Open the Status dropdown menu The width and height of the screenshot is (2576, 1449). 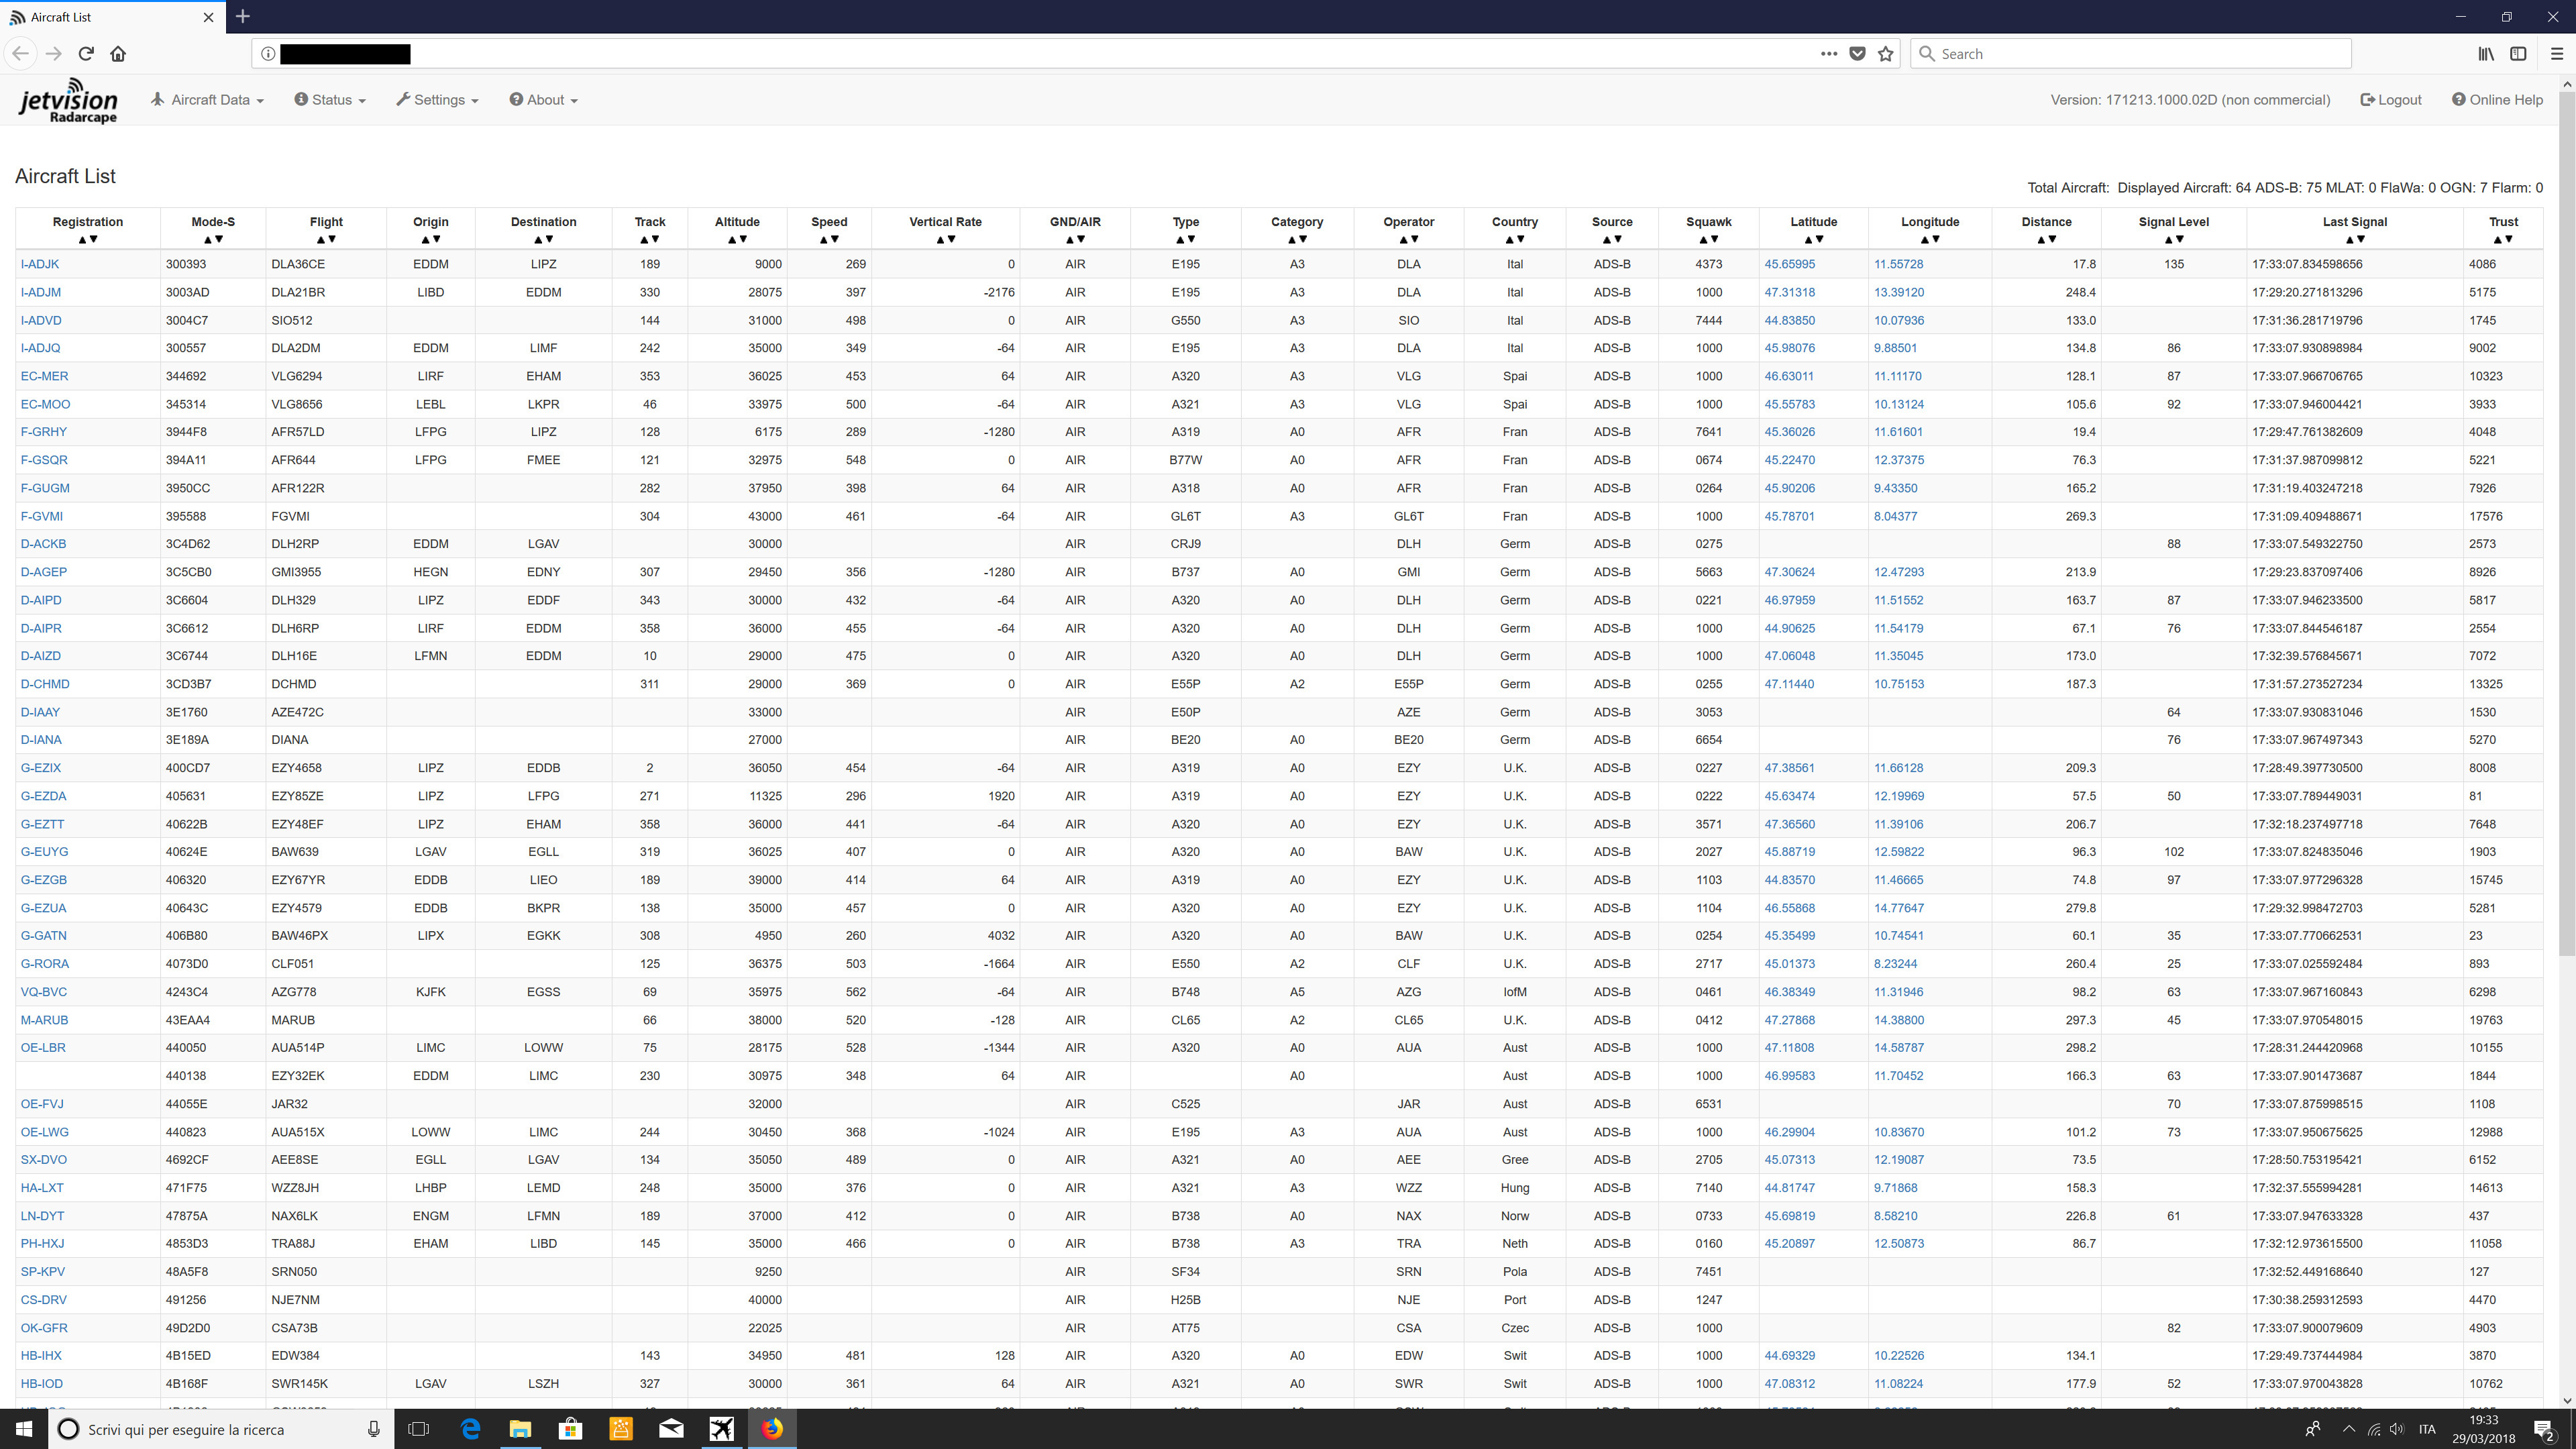point(330,100)
